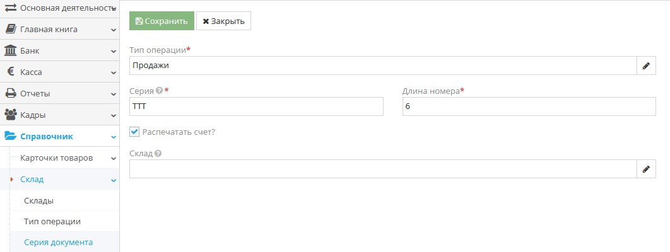Viewport: 670px width, 252px height.
Task: Open the Тип операции menu item in sidebar
Action: coord(52,222)
